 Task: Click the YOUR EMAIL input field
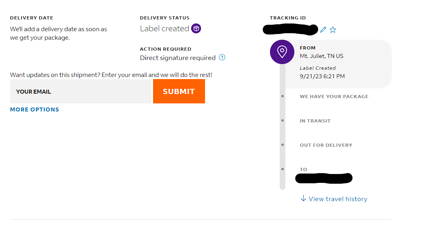pyautogui.click(x=80, y=92)
